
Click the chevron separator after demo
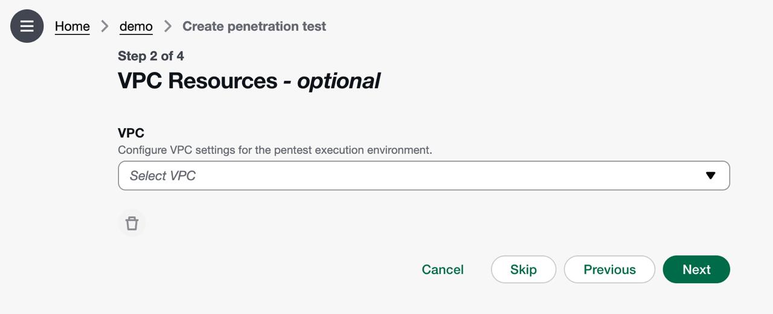point(168,26)
